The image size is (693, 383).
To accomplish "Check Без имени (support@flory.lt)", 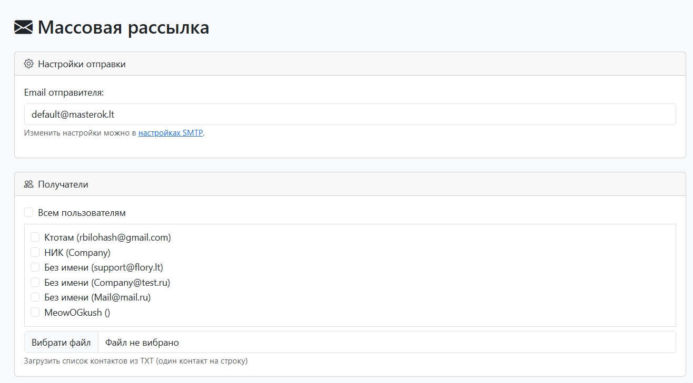I will (x=35, y=267).
